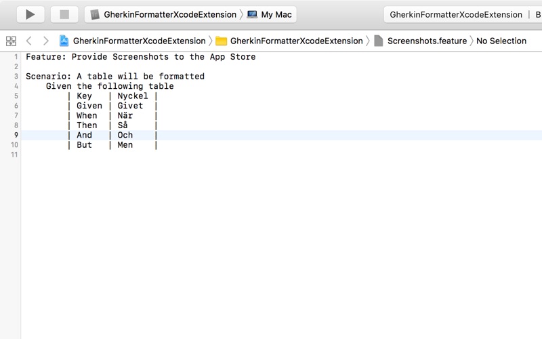Click the 'Given the following table' line
Viewport: 542px width, 339px height.
point(110,86)
